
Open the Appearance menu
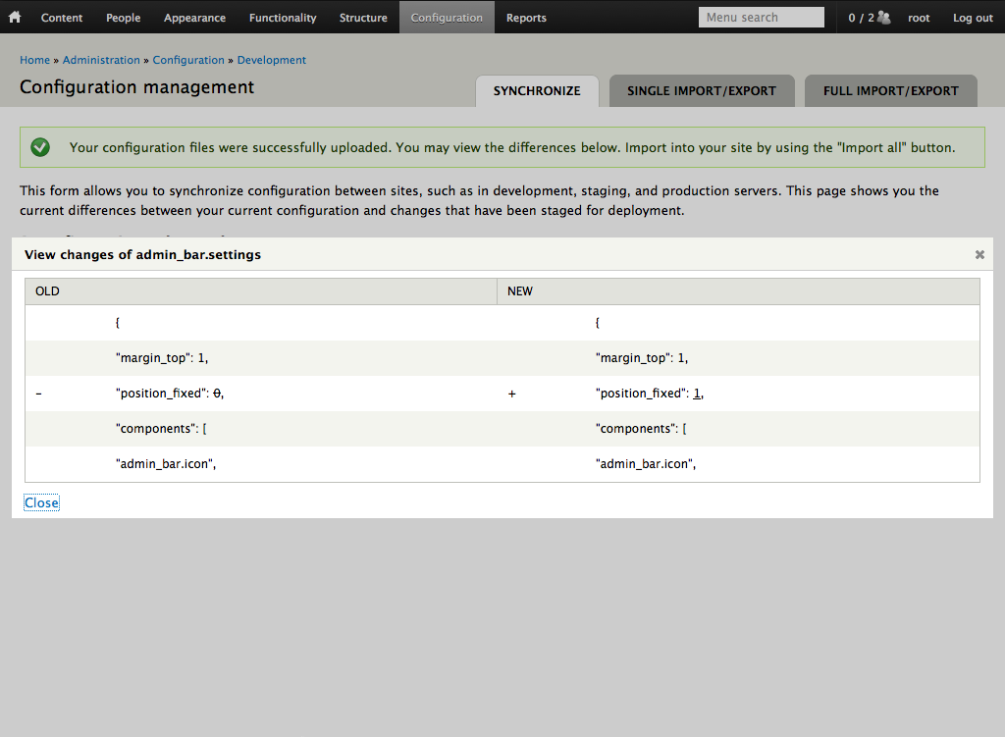point(194,18)
